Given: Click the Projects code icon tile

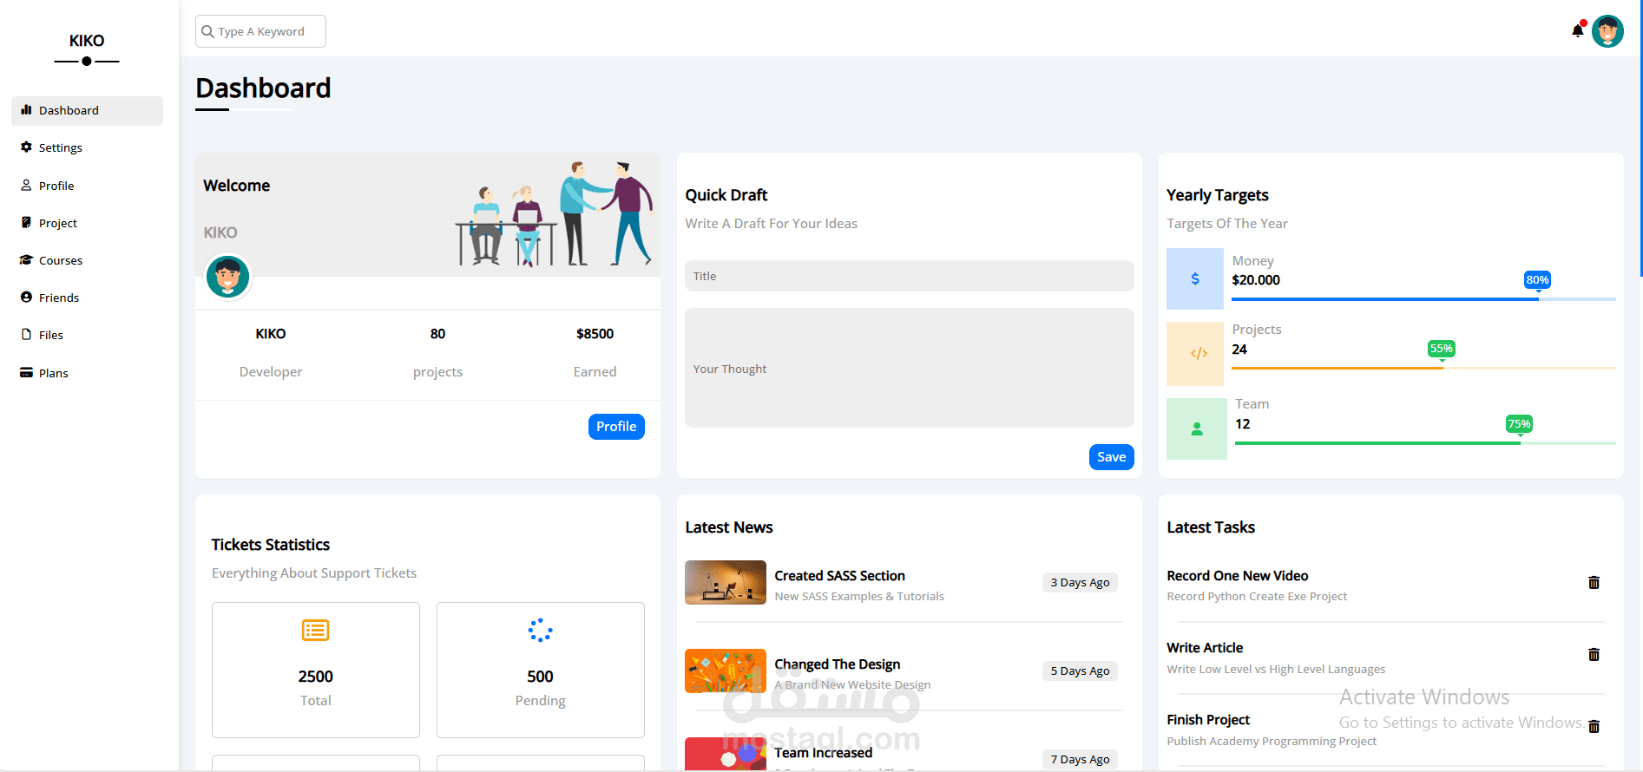Looking at the screenshot, I should 1195,353.
